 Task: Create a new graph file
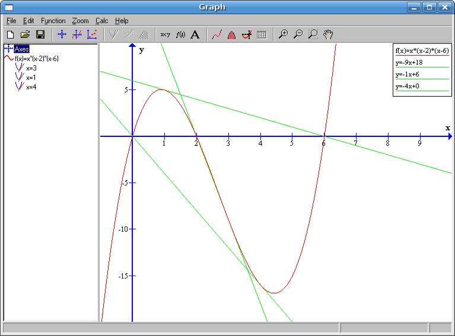(11, 35)
